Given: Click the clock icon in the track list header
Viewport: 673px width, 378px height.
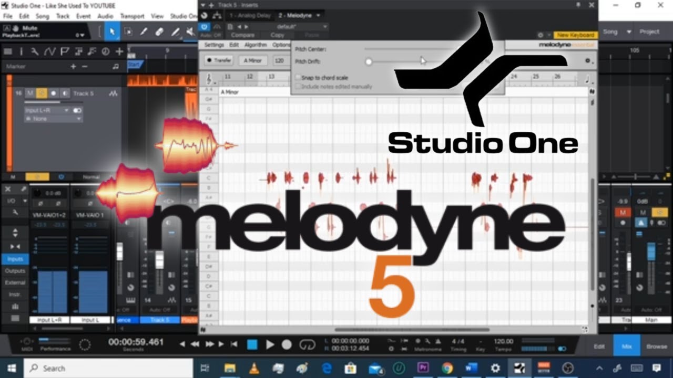Looking at the screenshot, I should click(x=105, y=51).
